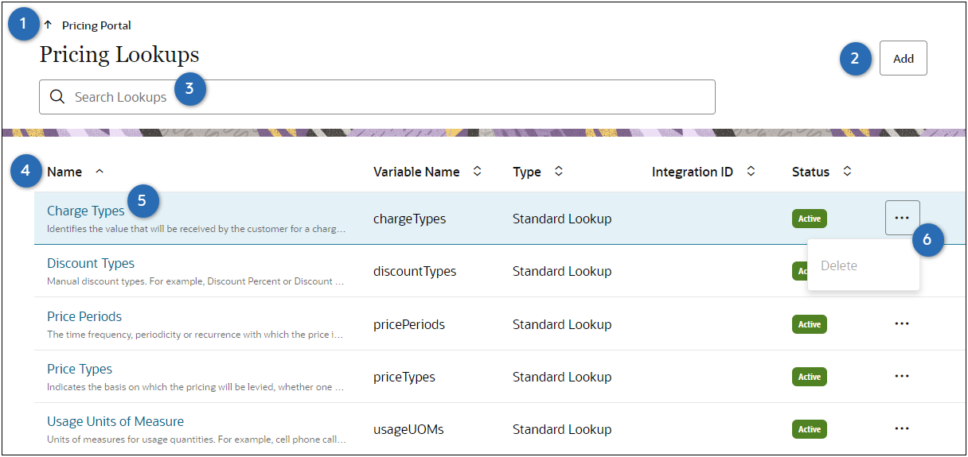Toggle sort on Status column

tap(847, 172)
